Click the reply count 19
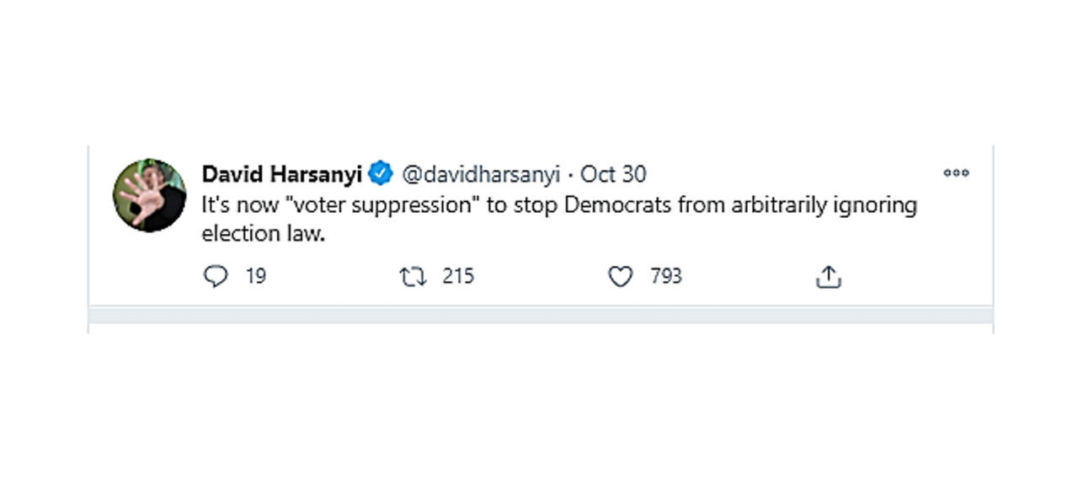1078x494 pixels. click(256, 277)
